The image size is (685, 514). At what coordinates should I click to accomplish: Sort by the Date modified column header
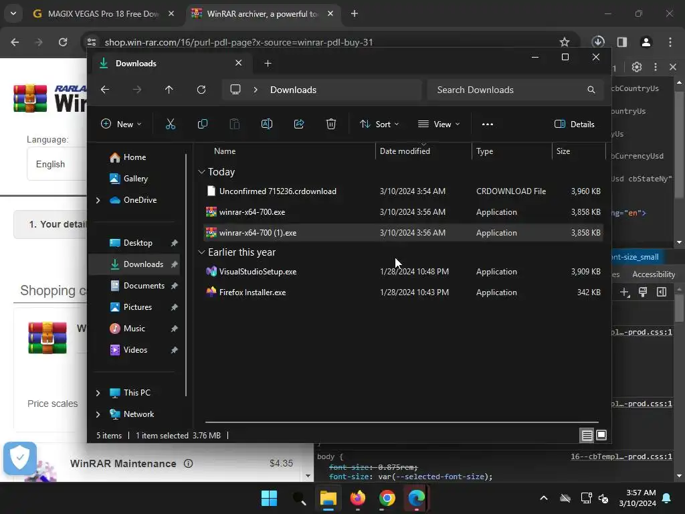click(x=405, y=151)
